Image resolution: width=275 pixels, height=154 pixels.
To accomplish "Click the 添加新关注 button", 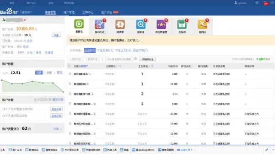I will point(147,59).
